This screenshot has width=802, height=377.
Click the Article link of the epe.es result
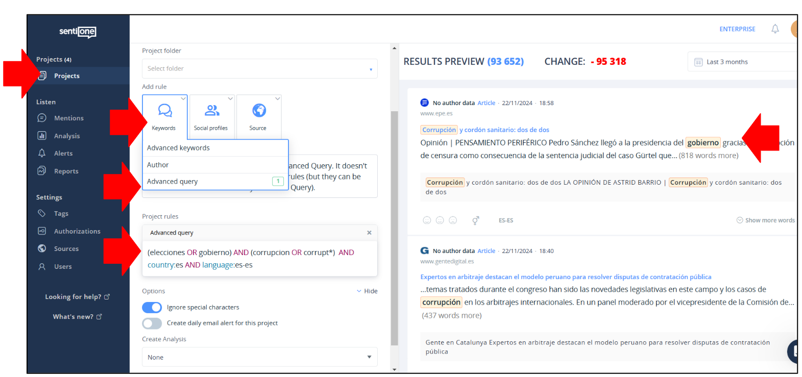coord(486,103)
